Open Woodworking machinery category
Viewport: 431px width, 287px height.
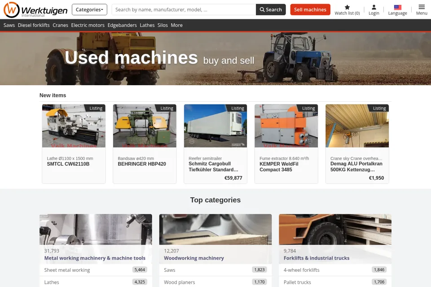coord(194,258)
